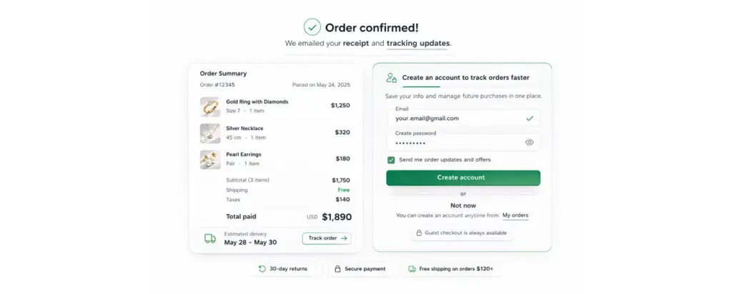
Task: Show password using the eye icon
Action: (529, 142)
